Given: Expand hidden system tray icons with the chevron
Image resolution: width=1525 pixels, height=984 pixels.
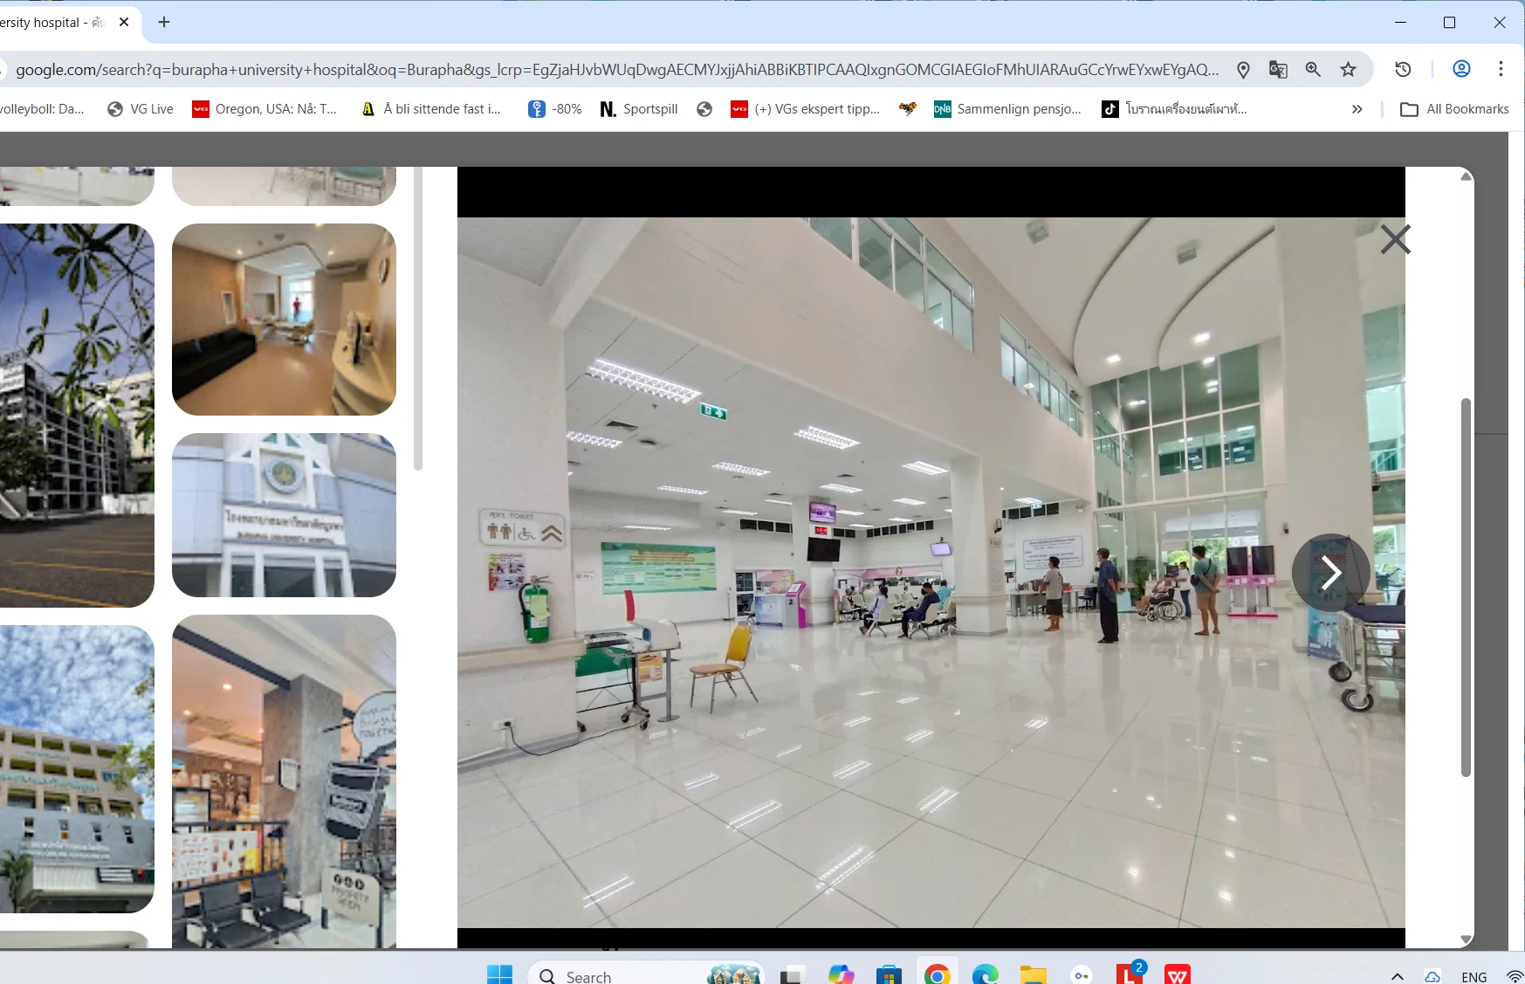Looking at the screenshot, I should [1395, 974].
